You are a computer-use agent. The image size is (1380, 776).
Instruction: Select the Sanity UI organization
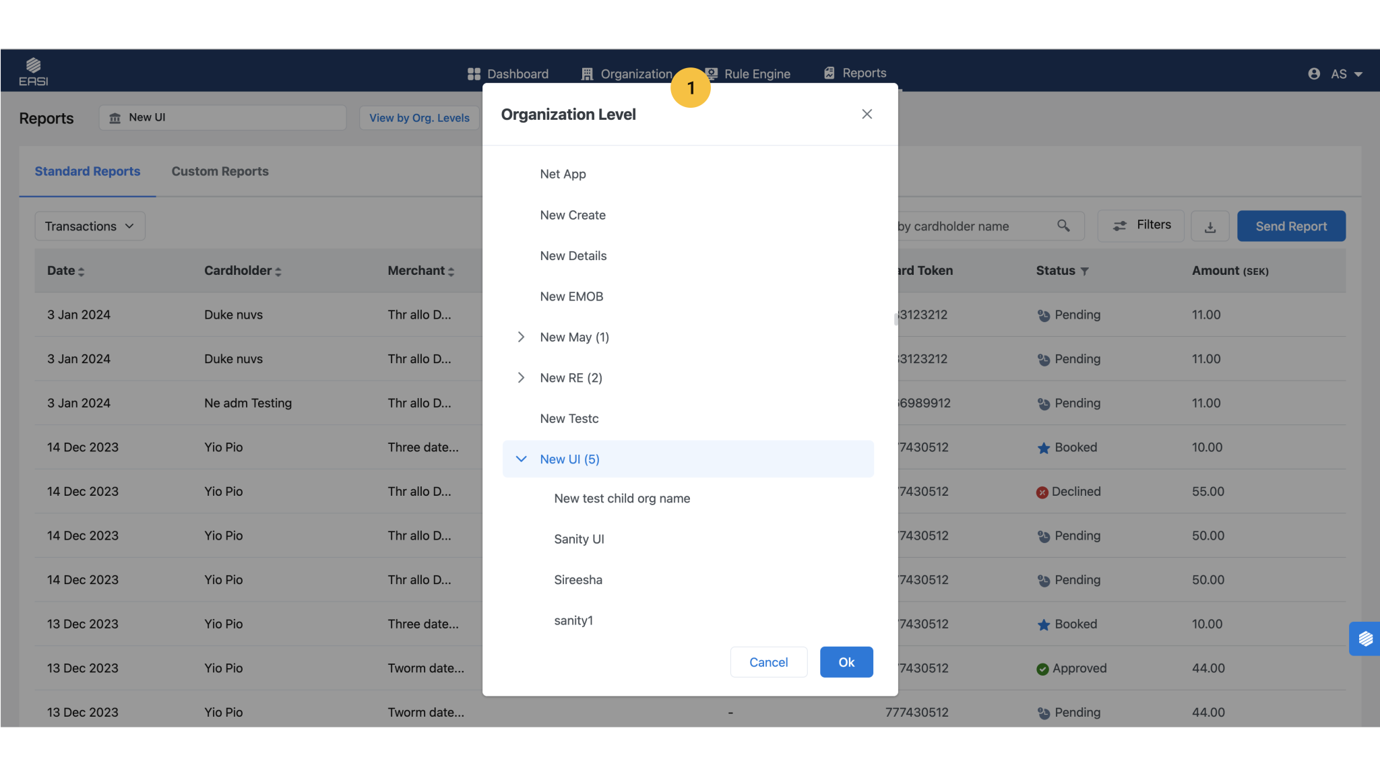(579, 539)
